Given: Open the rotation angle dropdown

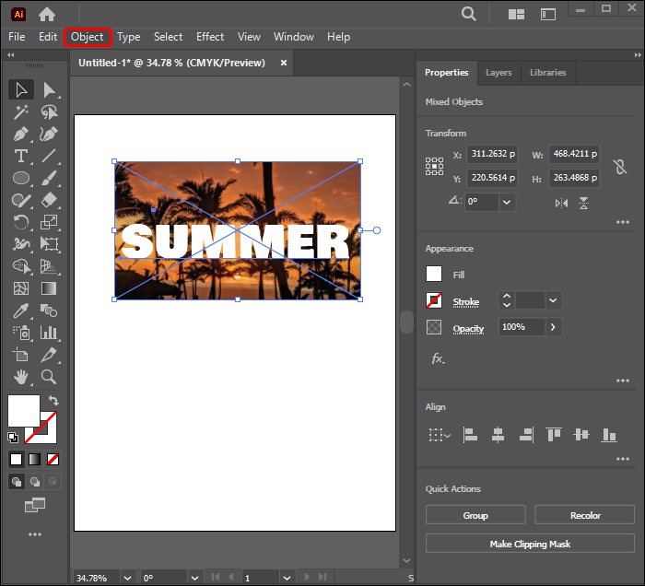Looking at the screenshot, I should coord(507,202).
